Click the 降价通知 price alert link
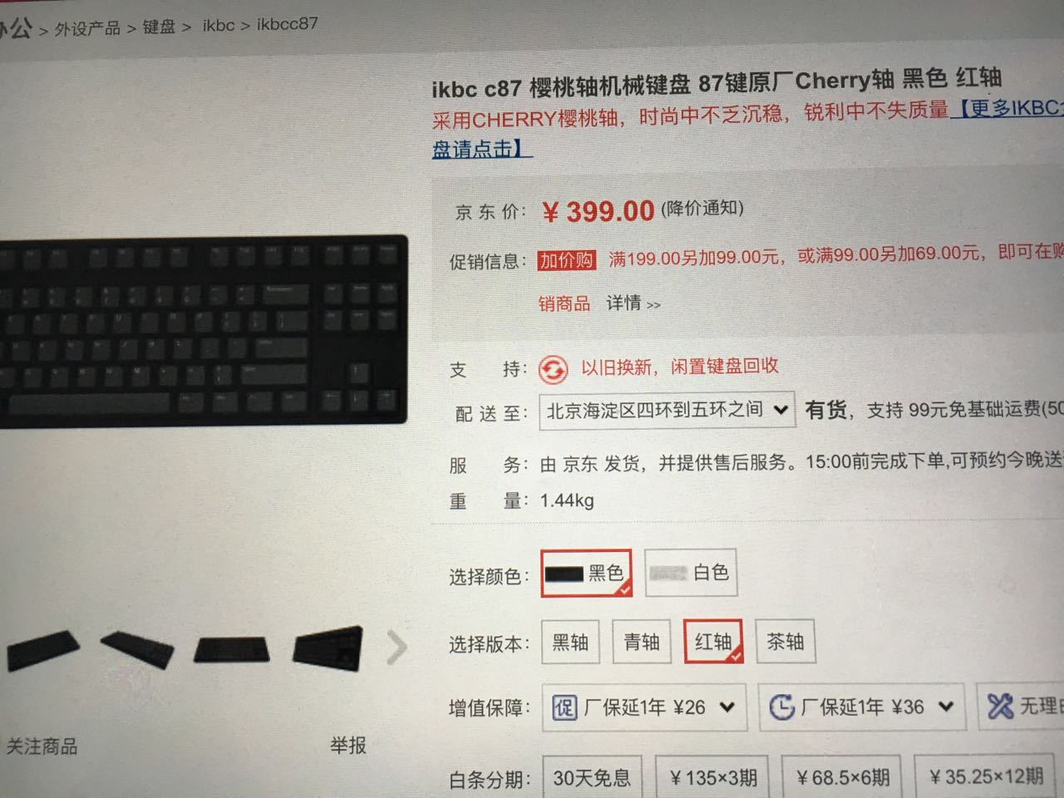 point(702,208)
